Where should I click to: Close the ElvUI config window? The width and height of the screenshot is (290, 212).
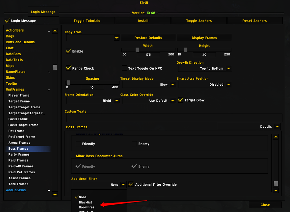(x=265, y=205)
